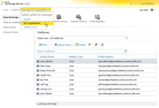
Task: Click ken.withee@portaldemo.onmicrosoft.com address
Action: point(119,94)
